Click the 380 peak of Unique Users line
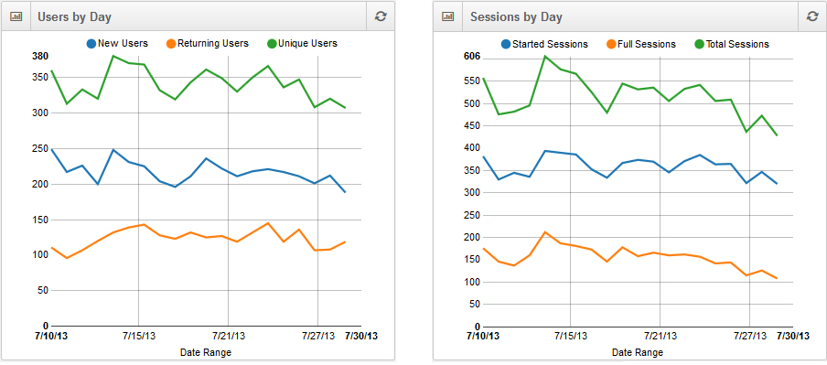Image resolution: width=827 pixels, height=365 pixels. pyautogui.click(x=113, y=56)
